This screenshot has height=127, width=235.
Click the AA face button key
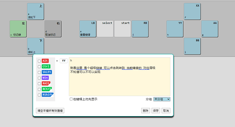210,29
